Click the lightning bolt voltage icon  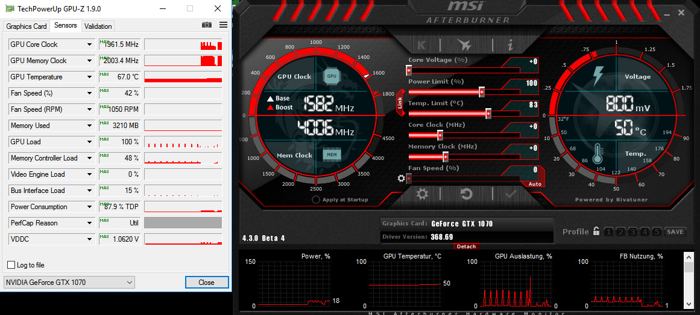pos(598,76)
